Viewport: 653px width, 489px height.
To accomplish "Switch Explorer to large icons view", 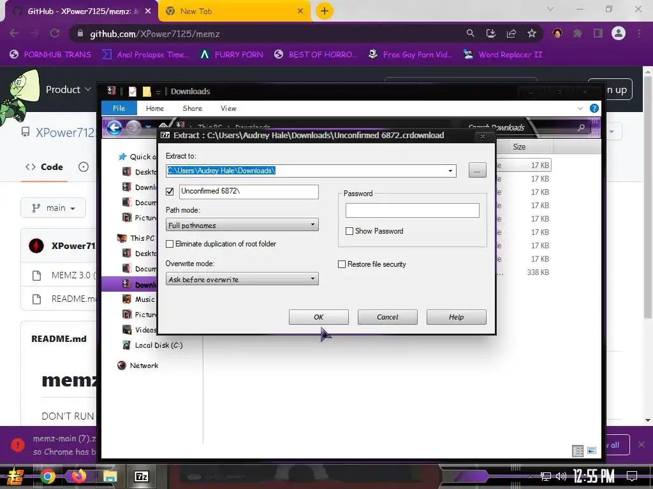I will (x=592, y=451).
